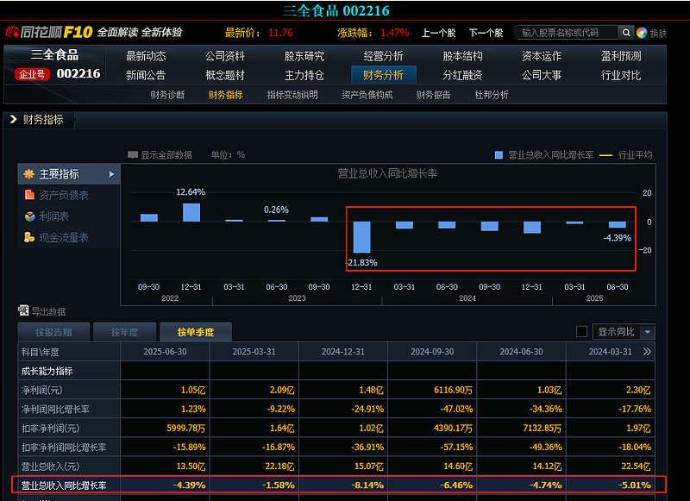Open the 概念题材 menu
Viewport: 690px width, 501px height.
pos(225,75)
